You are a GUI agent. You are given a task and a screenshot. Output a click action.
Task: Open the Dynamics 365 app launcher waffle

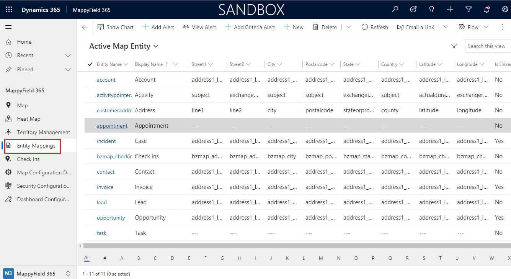8,10
